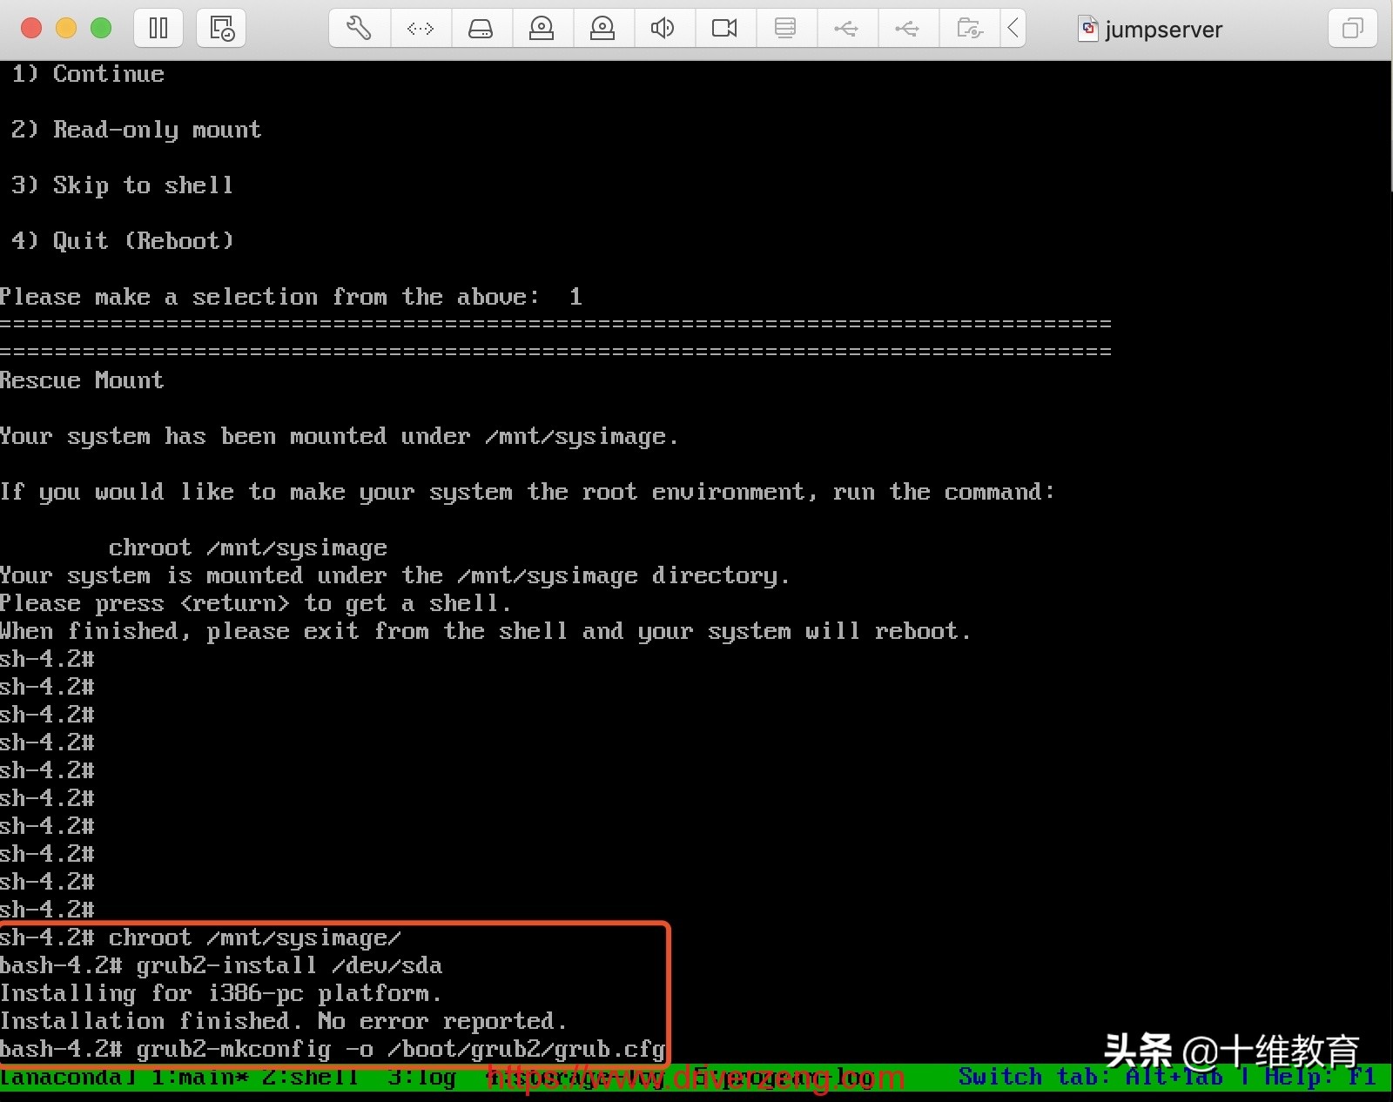Take a snapshot using the snapshot icon
The image size is (1393, 1102).
[x=220, y=28]
